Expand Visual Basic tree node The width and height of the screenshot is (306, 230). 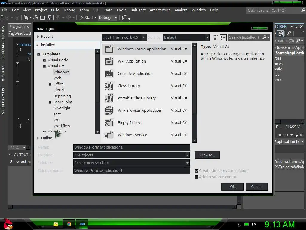(44, 60)
